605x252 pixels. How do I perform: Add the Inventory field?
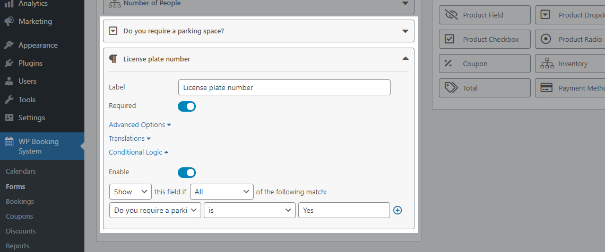tap(570, 64)
